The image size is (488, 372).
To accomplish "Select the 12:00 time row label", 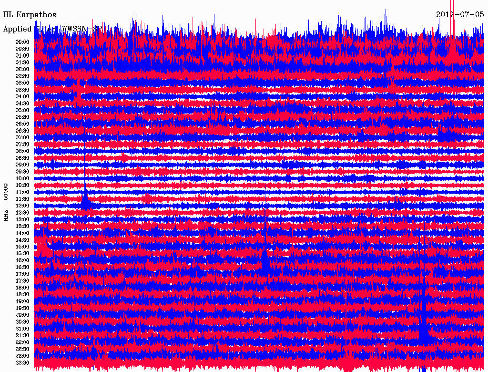I will (x=22, y=206).
